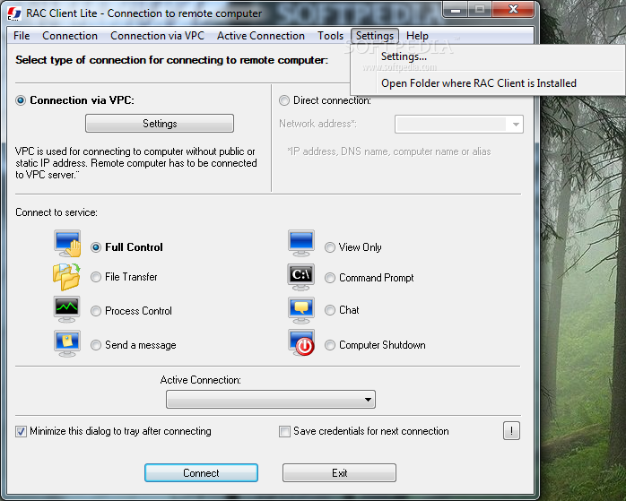The height and width of the screenshot is (501, 626).
Task: Close the open Settings menu header
Action: (x=375, y=36)
